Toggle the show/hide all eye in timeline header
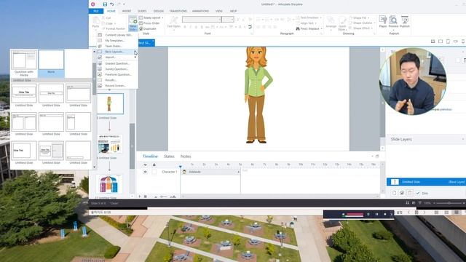466x262 pixels. click(145, 164)
